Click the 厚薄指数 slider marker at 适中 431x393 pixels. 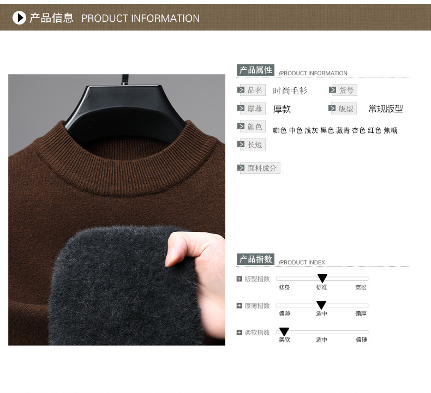pyautogui.click(x=321, y=305)
